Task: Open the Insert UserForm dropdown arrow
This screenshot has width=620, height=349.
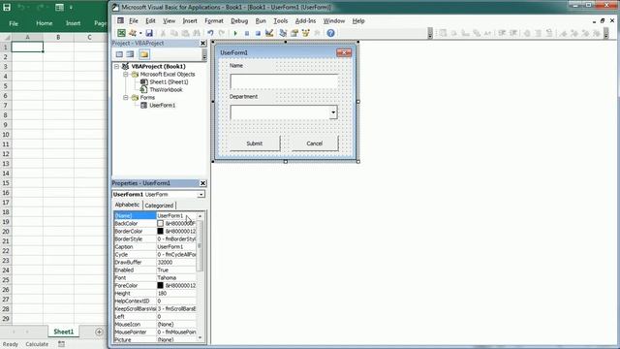Action: [x=139, y=33]
